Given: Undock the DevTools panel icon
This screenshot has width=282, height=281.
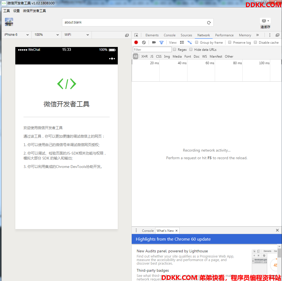Looking at the screenshot, I should pyautogui.click(x=278, y=35).
